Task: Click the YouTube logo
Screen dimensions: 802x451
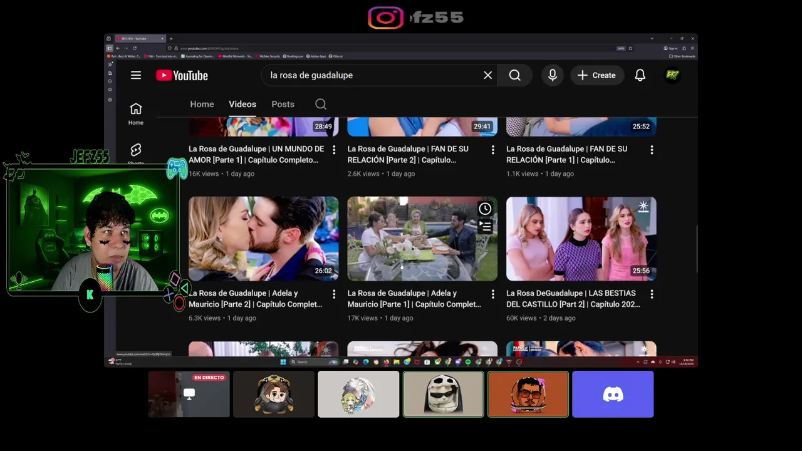Action: (x=182, y=75)
